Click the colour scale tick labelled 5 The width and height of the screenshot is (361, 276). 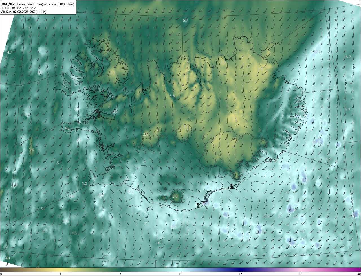(120, 274)
